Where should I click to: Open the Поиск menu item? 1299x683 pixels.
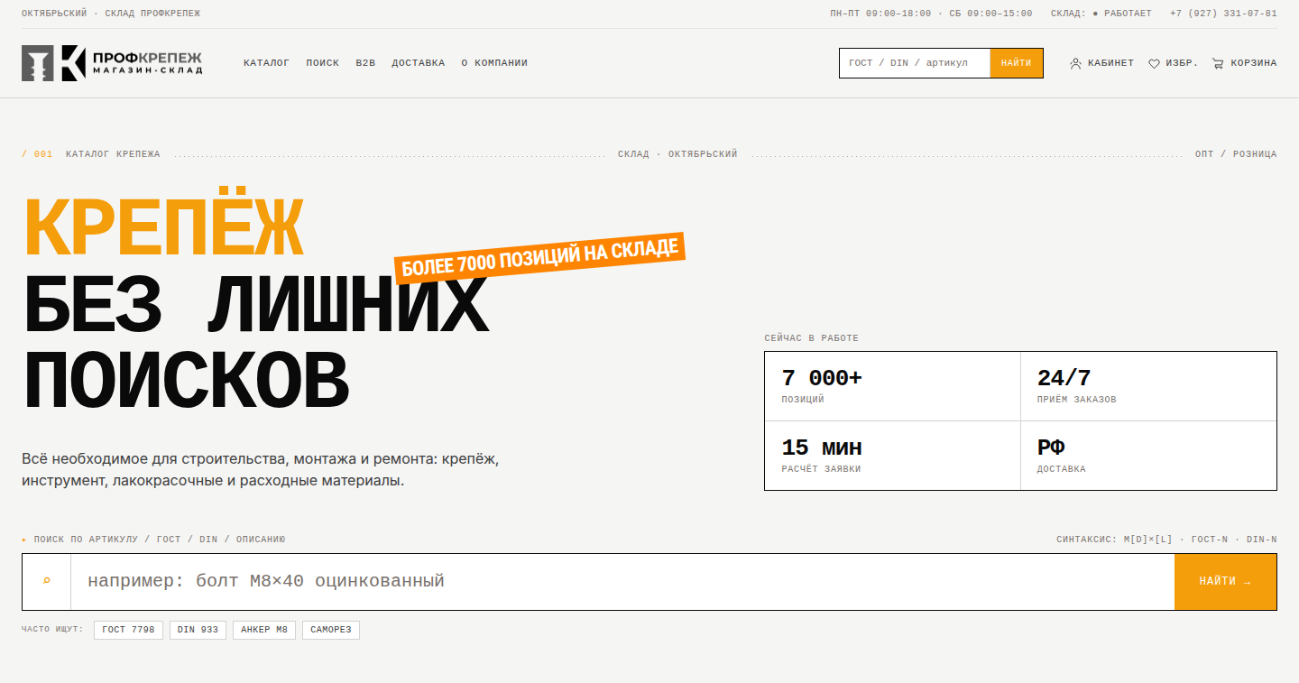[x=323, y=63]
